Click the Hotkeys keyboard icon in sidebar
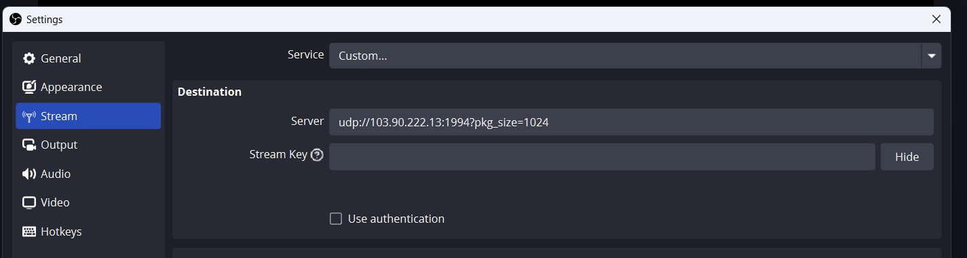This screenshot has height=258, width=967. pyautogui.click(x=29, y=232)
